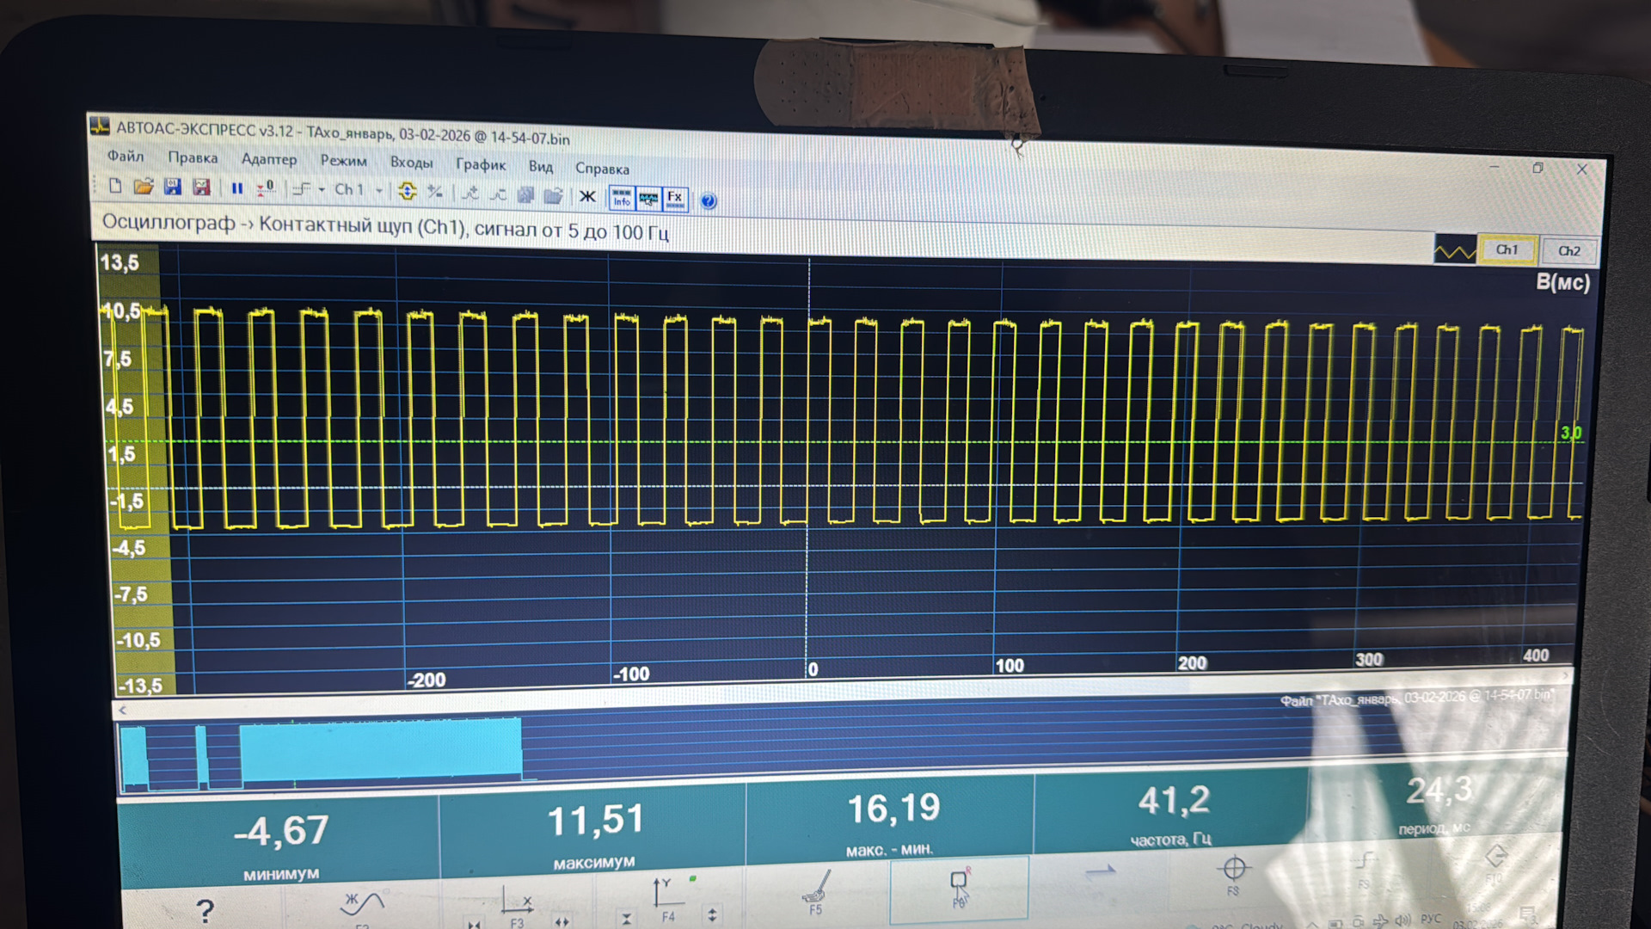Click the F5 brush clear tool
Image resolution: width=1651 pixels, height=929 pixels.
pyautogui.click(x=817, y=893)
